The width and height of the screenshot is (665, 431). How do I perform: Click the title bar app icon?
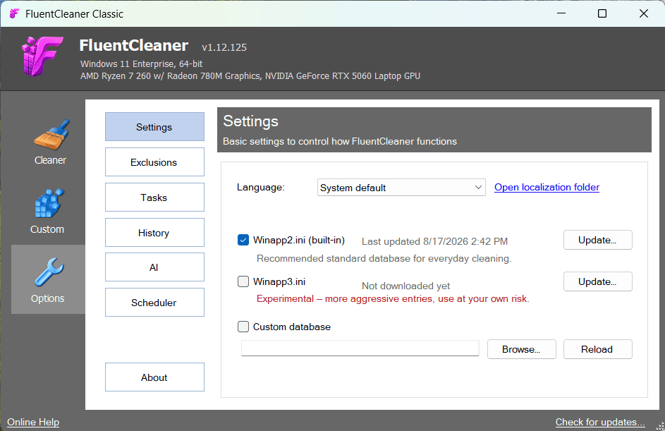(14, 13)
